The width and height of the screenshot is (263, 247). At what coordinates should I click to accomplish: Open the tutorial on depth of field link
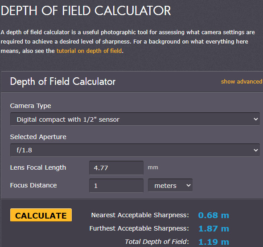tap(89, 51)
